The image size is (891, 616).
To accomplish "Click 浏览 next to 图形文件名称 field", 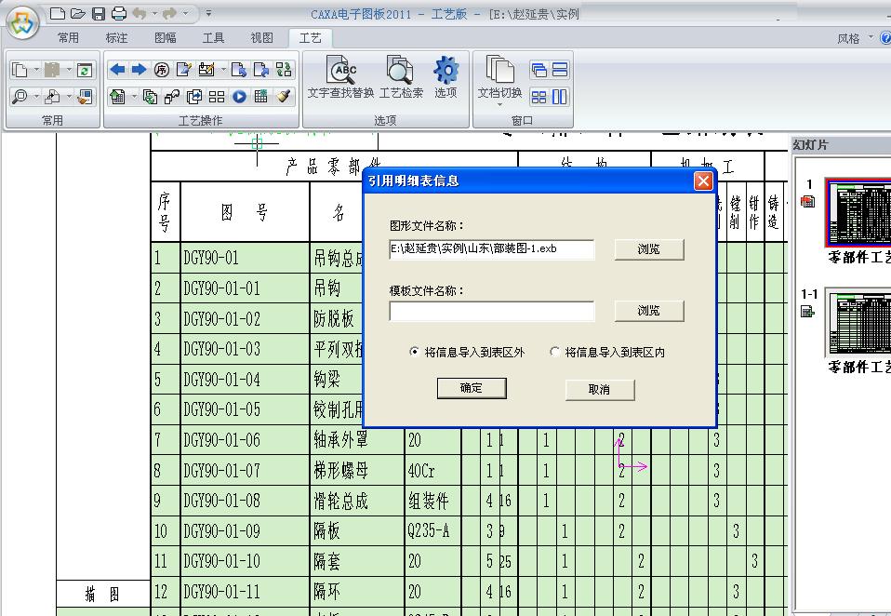I will click(x=648, y=249).
